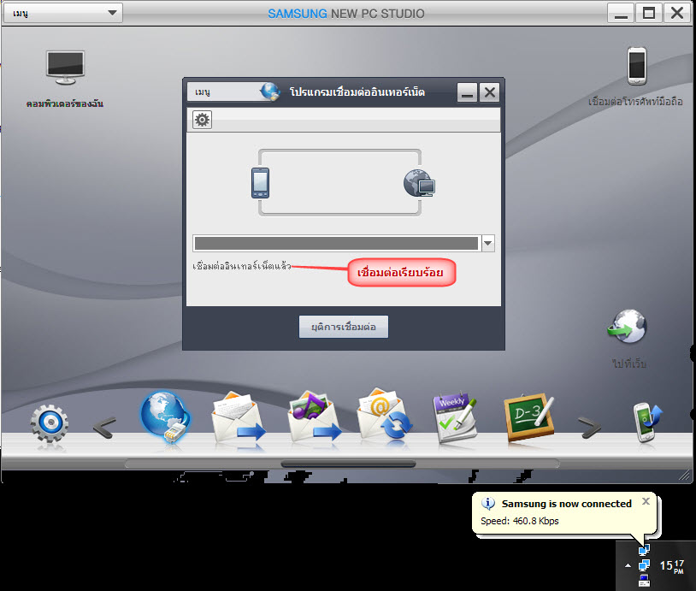696x591 pixels.
Task: Maximize the Samsung New PC Studio window
Action: (649, 13)
